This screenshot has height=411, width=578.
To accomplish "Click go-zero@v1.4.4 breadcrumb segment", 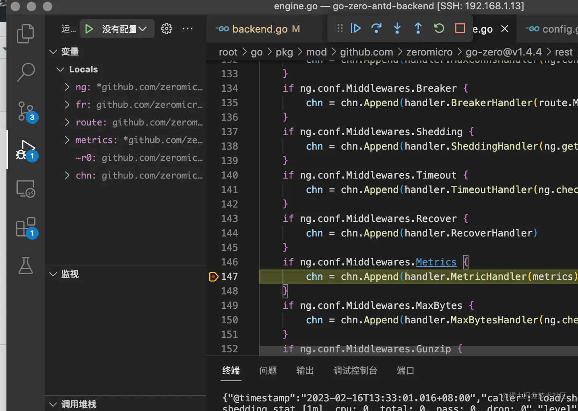I will (x=504, y=52).
